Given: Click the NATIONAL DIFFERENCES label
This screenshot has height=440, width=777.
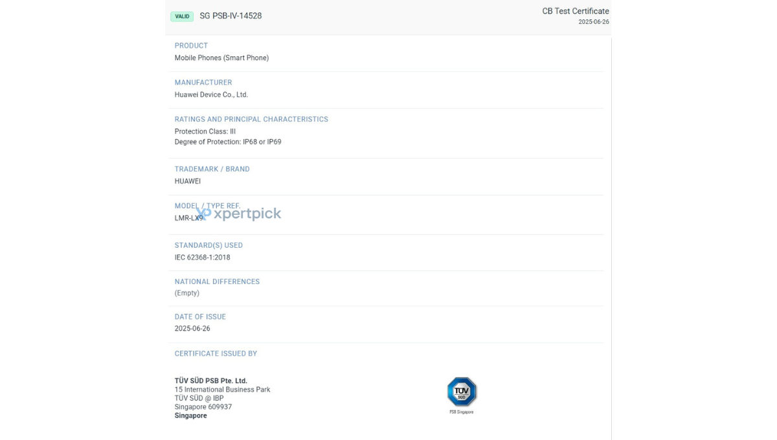Looking at the screenshot, I should (217, 282).
